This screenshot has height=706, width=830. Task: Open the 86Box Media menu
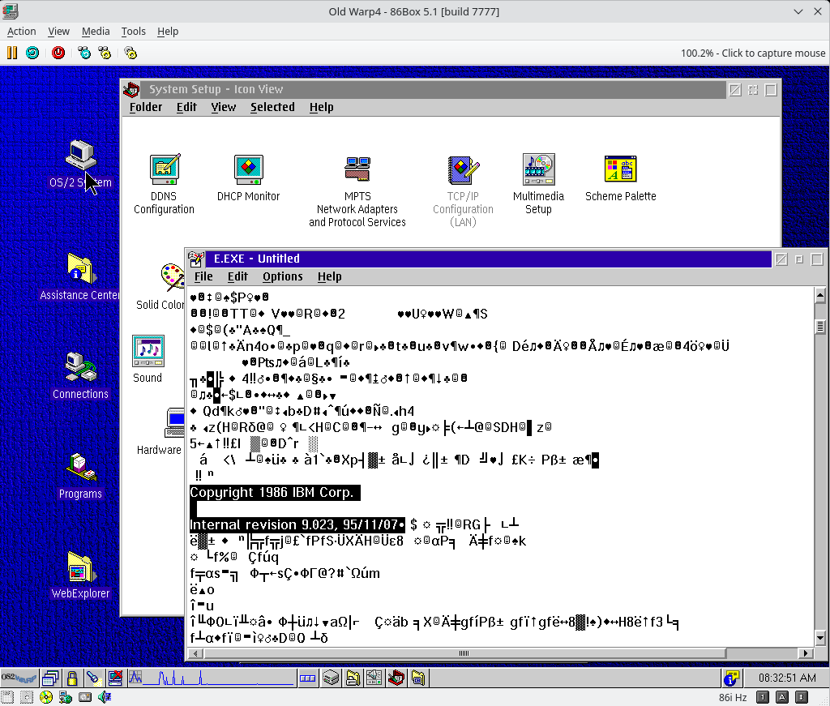point(96,31)
